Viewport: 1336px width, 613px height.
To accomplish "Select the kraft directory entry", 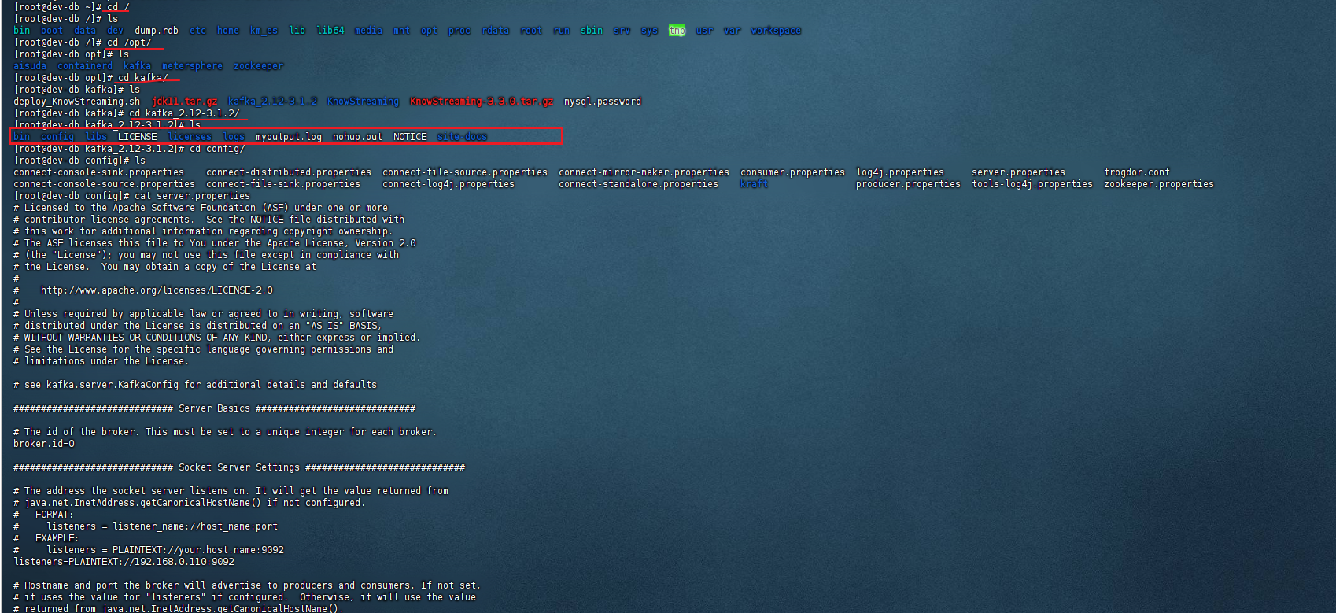I will point(754,184).
